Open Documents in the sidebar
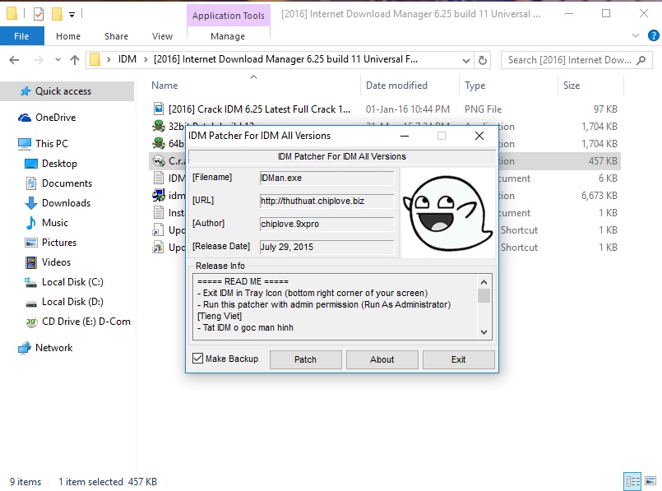Image resolution: width=662 pixels, height=491 pixels. [67, 183]
